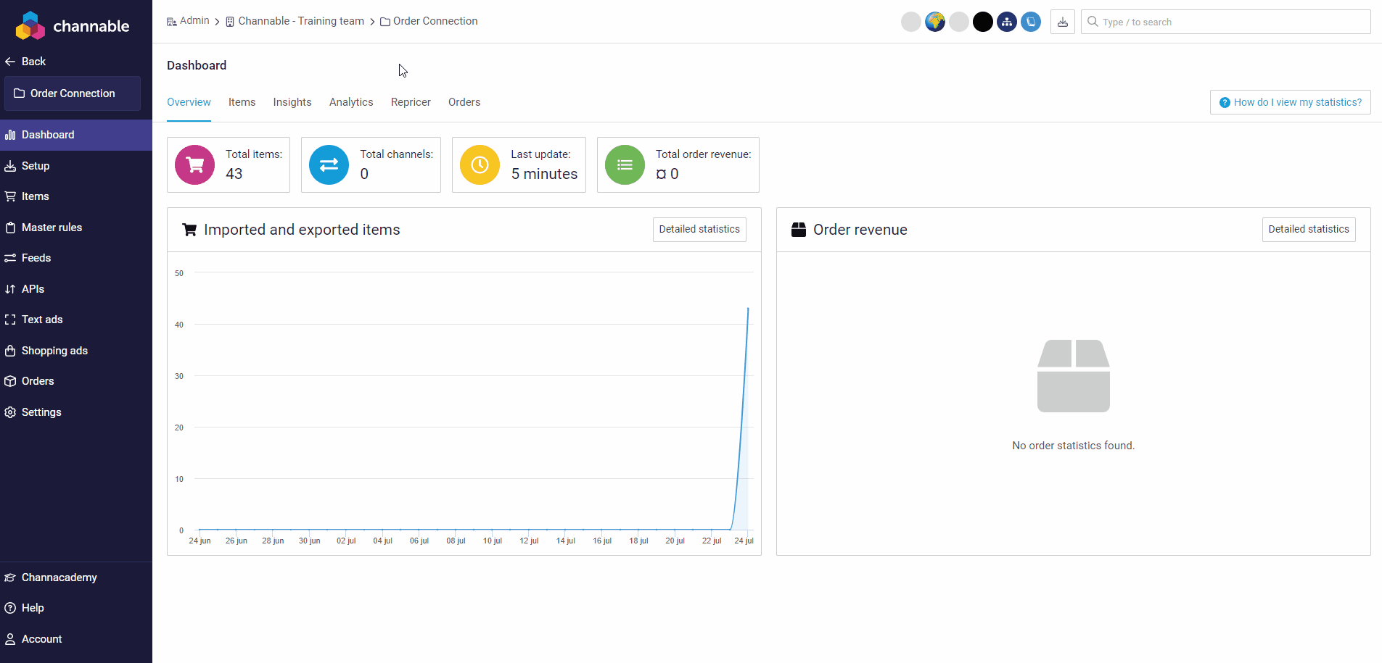The image size is (1382, 663).
Task: Click the light blue book avatar icon
Action: [x=1030, y=22]
